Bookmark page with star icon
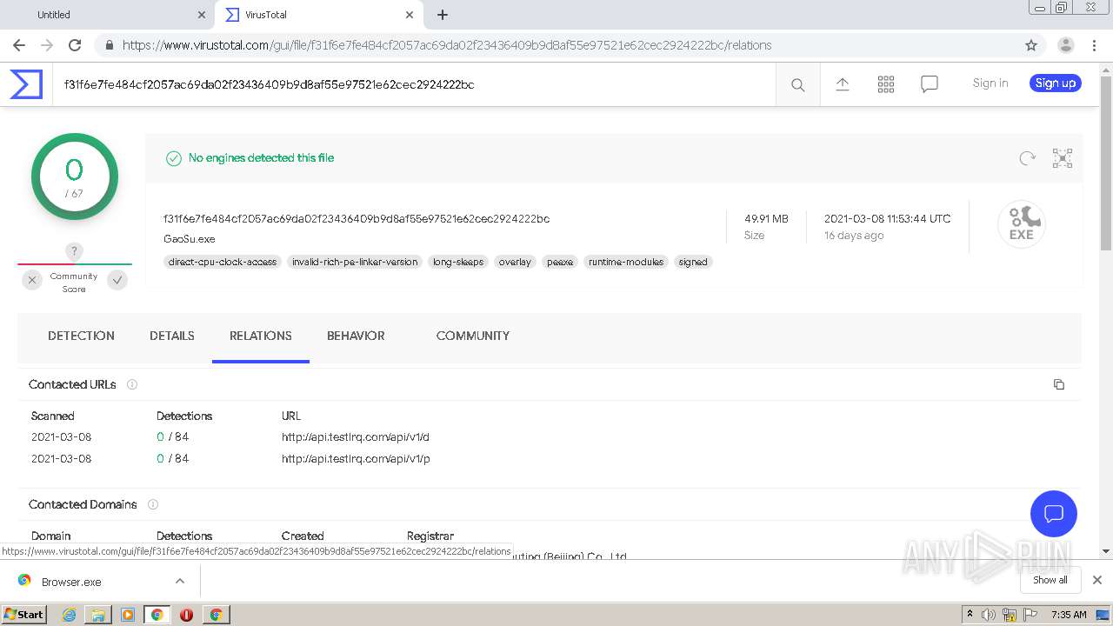Image resolution: width=1113 pixels, height=626 pixels. [1031, 45]
